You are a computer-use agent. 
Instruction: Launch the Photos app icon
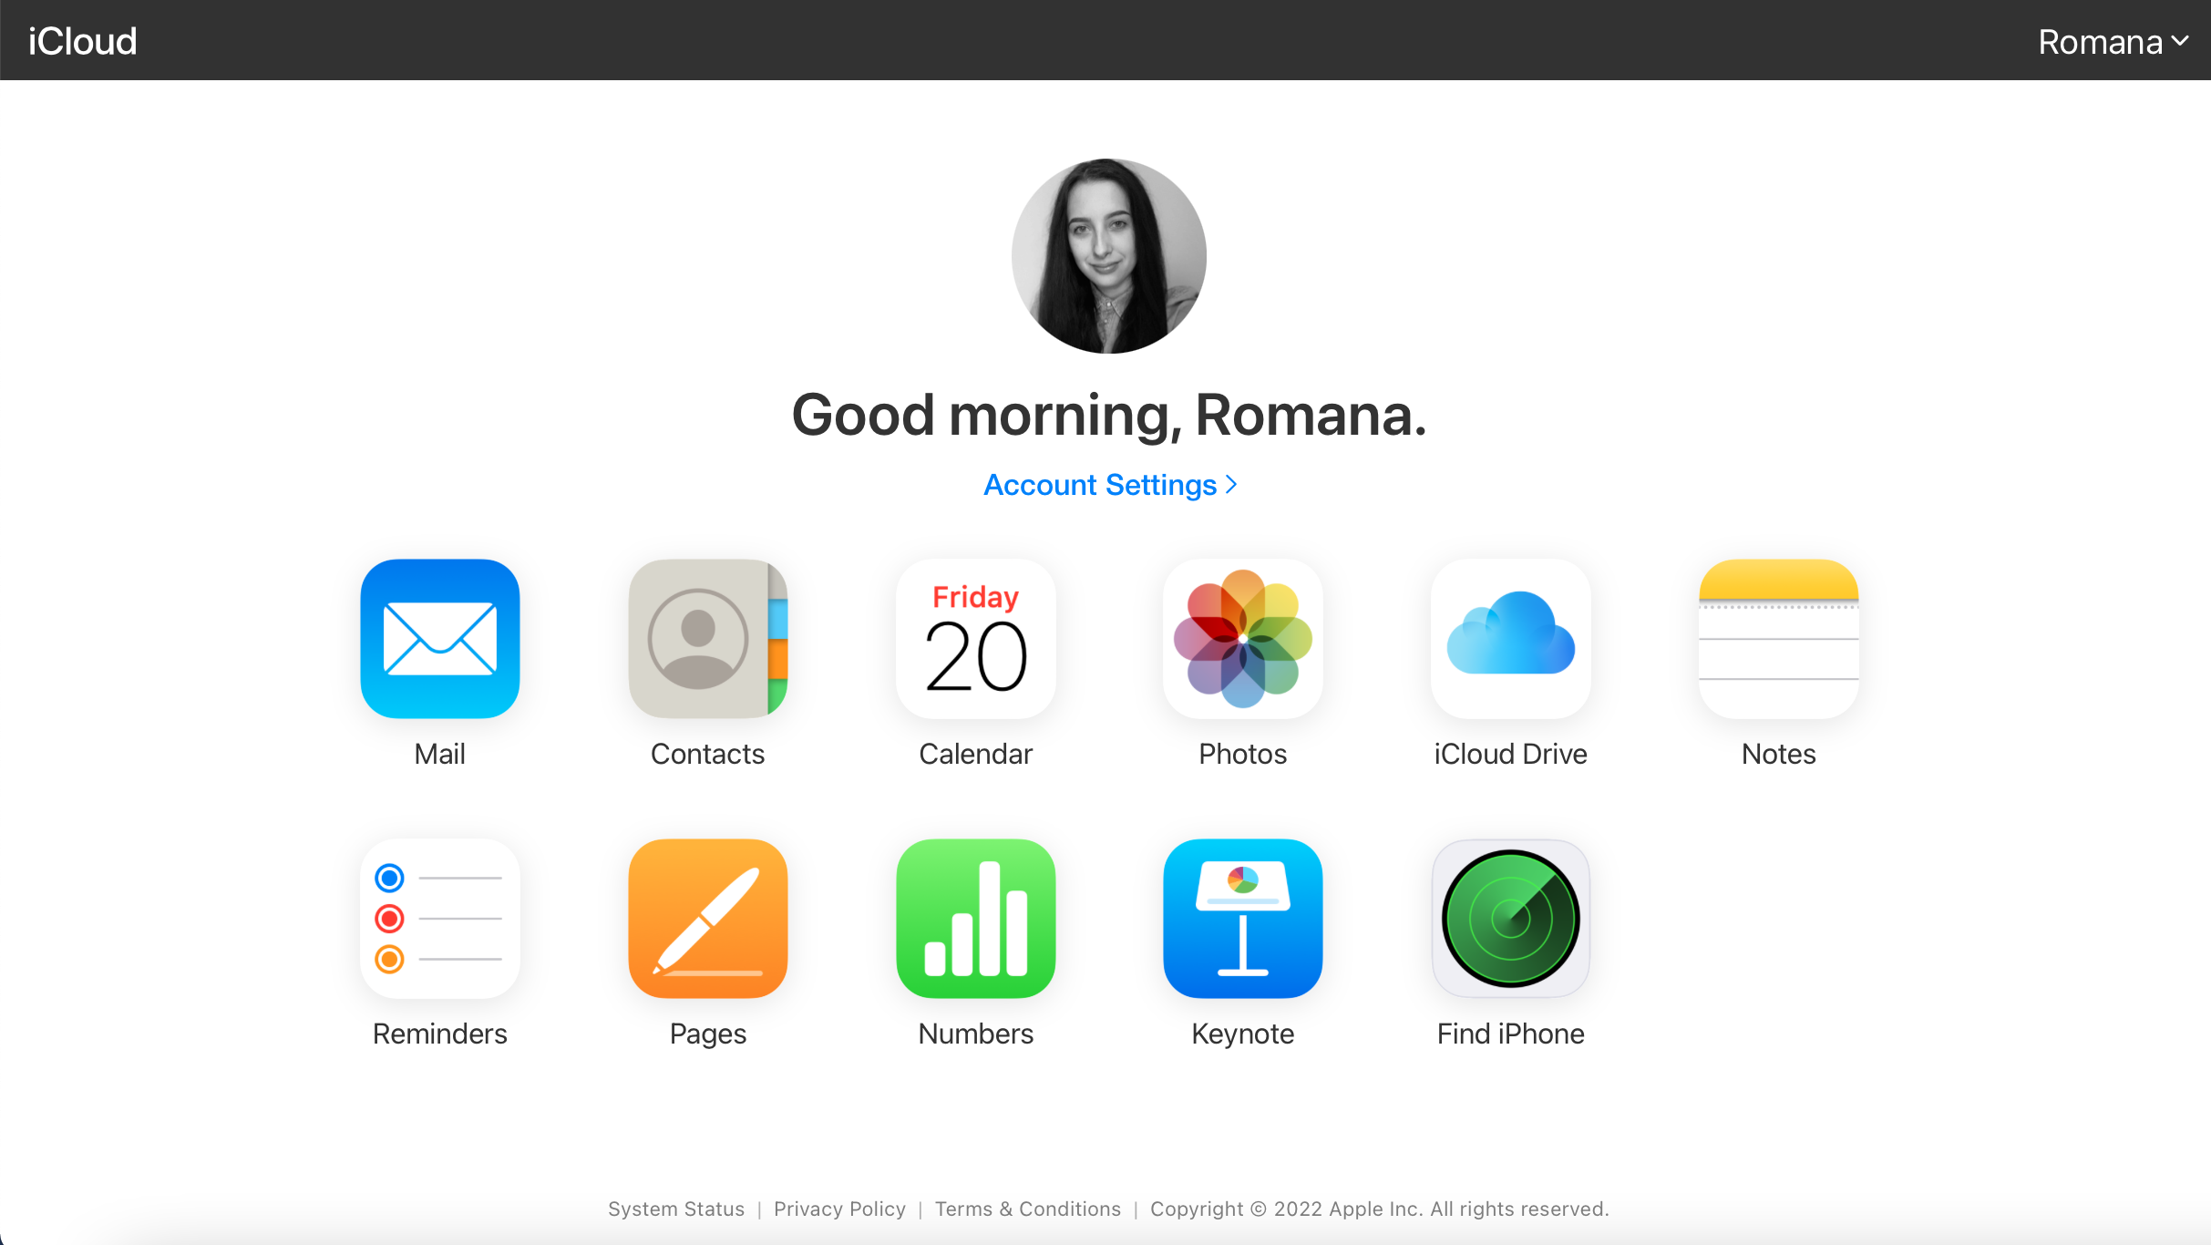pyautogui.click(x=1243, y=639)
